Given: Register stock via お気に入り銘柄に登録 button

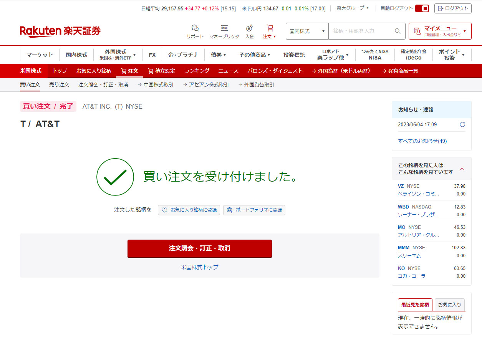Looking at the screenshot, I should (189, 210).
